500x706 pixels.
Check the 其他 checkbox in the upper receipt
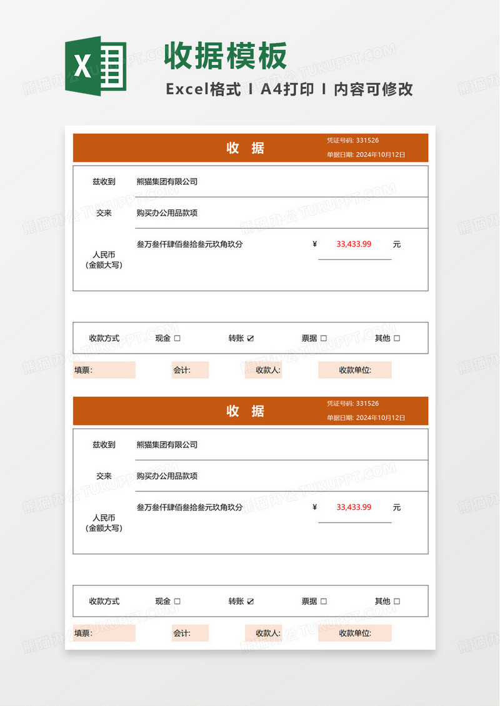coord(397,338)
